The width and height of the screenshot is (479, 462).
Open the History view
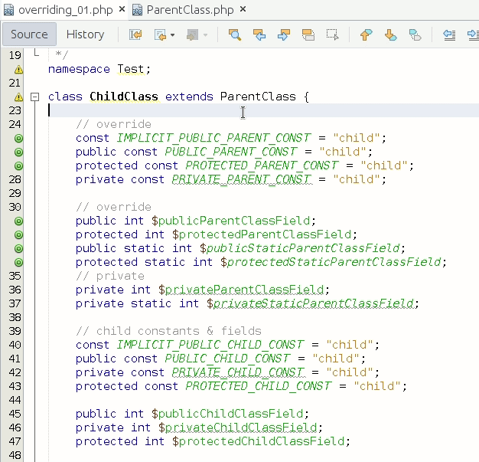(x=85, y=34)
